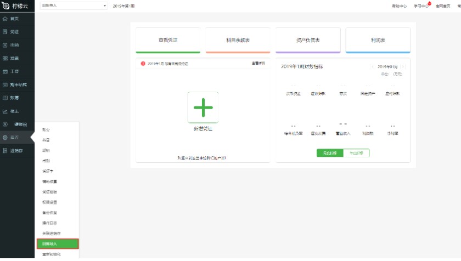Switch to the 年度指标 toggle button

tap(356, 153)
